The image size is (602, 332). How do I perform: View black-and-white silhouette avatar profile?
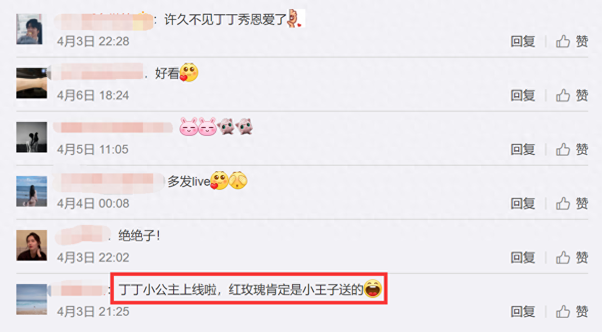pos(32,137)
